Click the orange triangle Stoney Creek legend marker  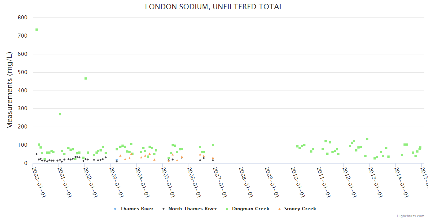coord(279,209)
